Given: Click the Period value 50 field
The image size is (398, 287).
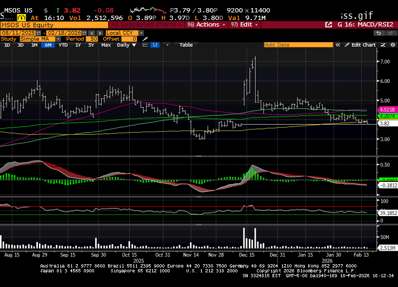Looking at the screenshot, I should click(x=92, y=39).
